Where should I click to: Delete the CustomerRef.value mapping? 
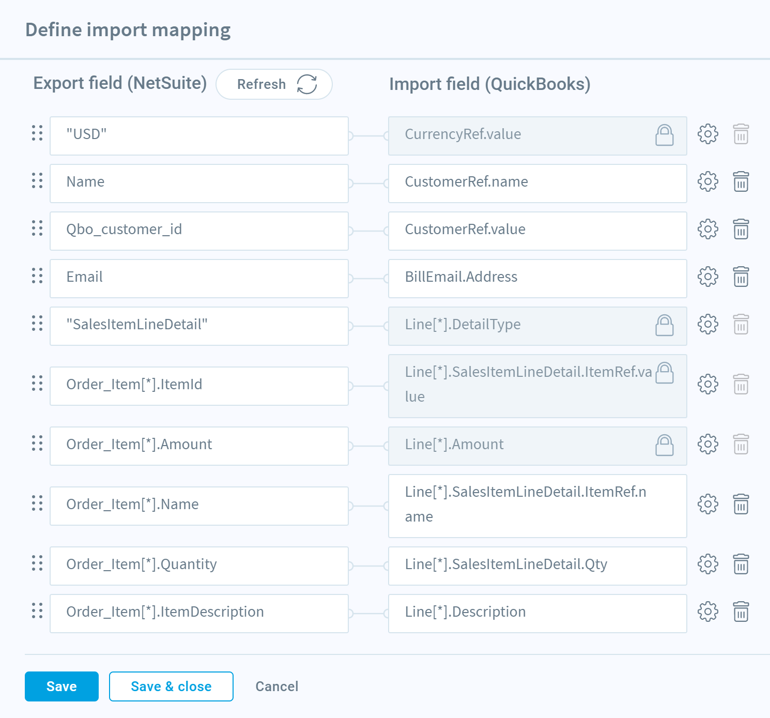(741, 230)
